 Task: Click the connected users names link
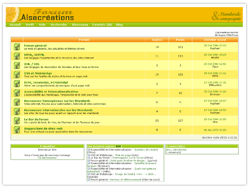tap(176, 150)
